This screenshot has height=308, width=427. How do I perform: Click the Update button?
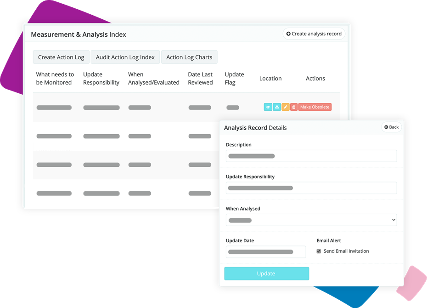267,274
